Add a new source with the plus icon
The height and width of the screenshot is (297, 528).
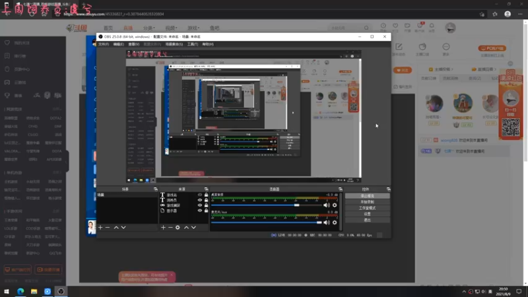(163, 228)
